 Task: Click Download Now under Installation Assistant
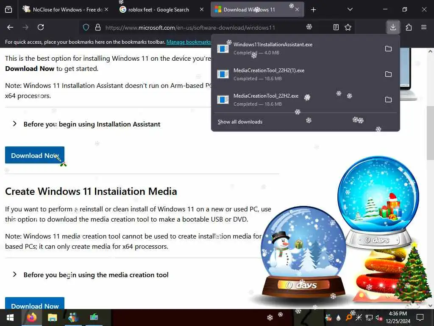(35, 155)
